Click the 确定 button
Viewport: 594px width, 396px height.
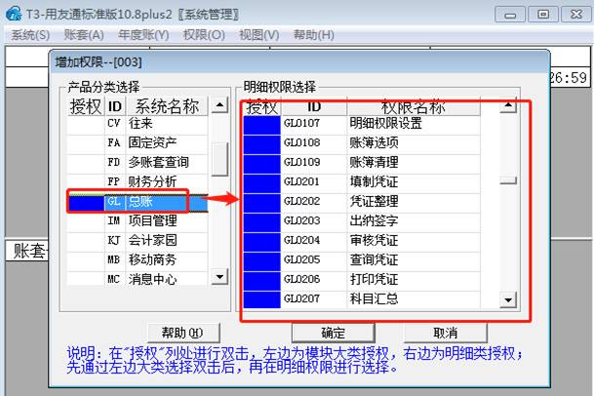(333, 333)
